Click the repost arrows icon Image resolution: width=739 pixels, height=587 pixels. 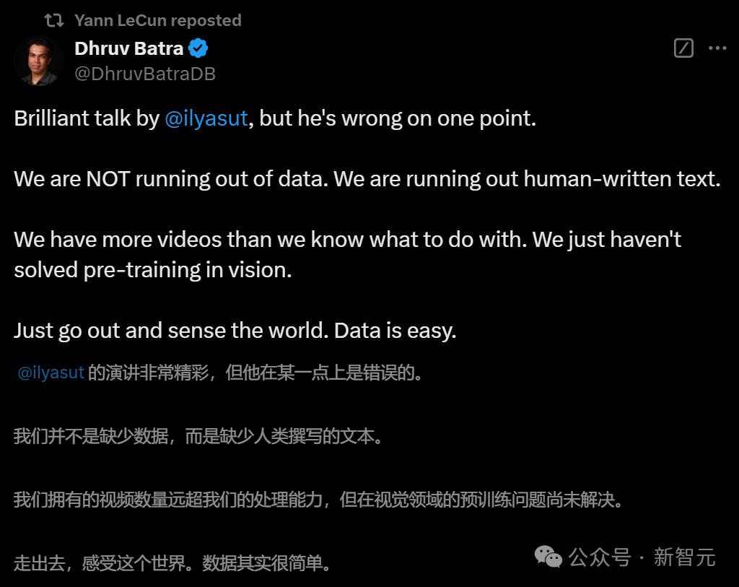click(54, 20)
